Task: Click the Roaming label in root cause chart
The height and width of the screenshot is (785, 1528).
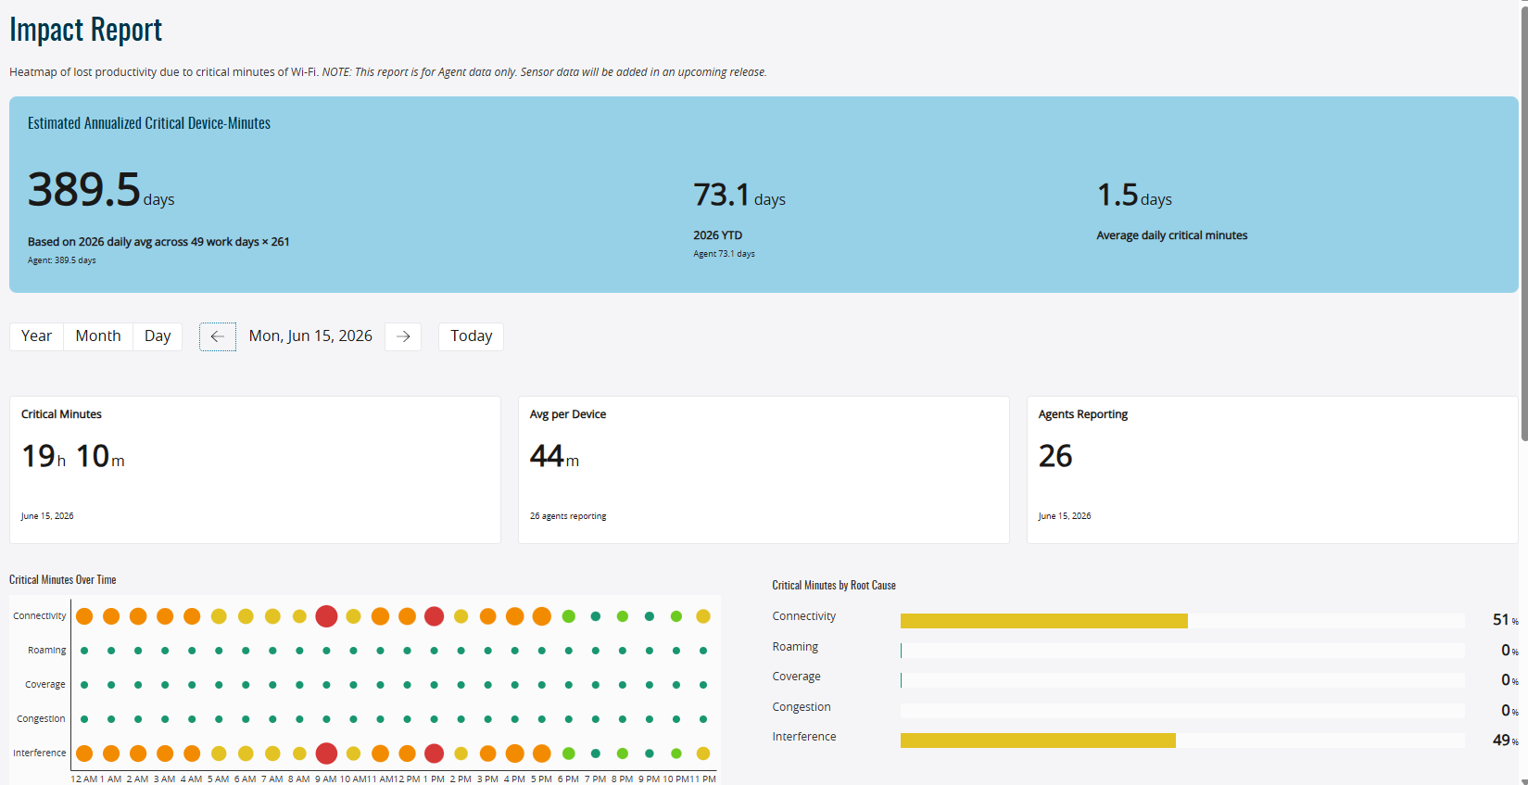Action: click(795, 647)
